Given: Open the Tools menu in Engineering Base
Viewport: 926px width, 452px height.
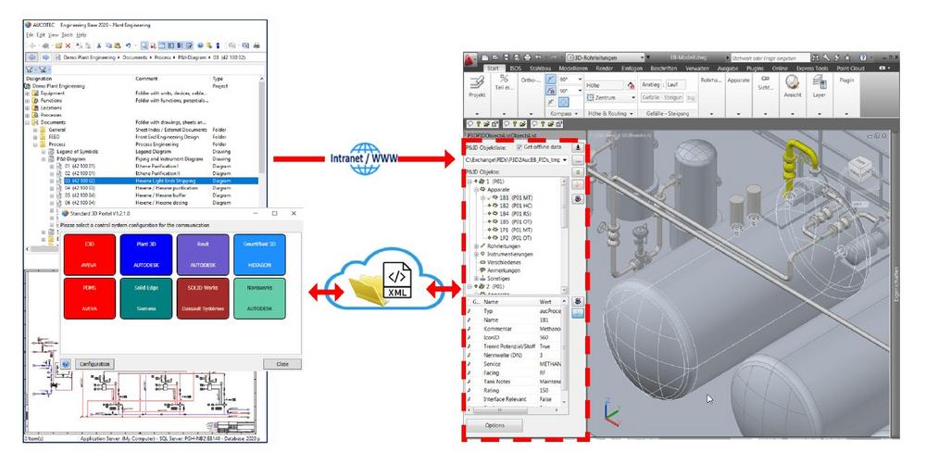Looking at the screenshot, I should click(x=67, y=35).
